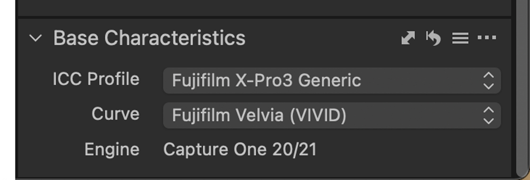Click the Curve label
The width and height of the screenshot is (530, 180).
(115, 114)
